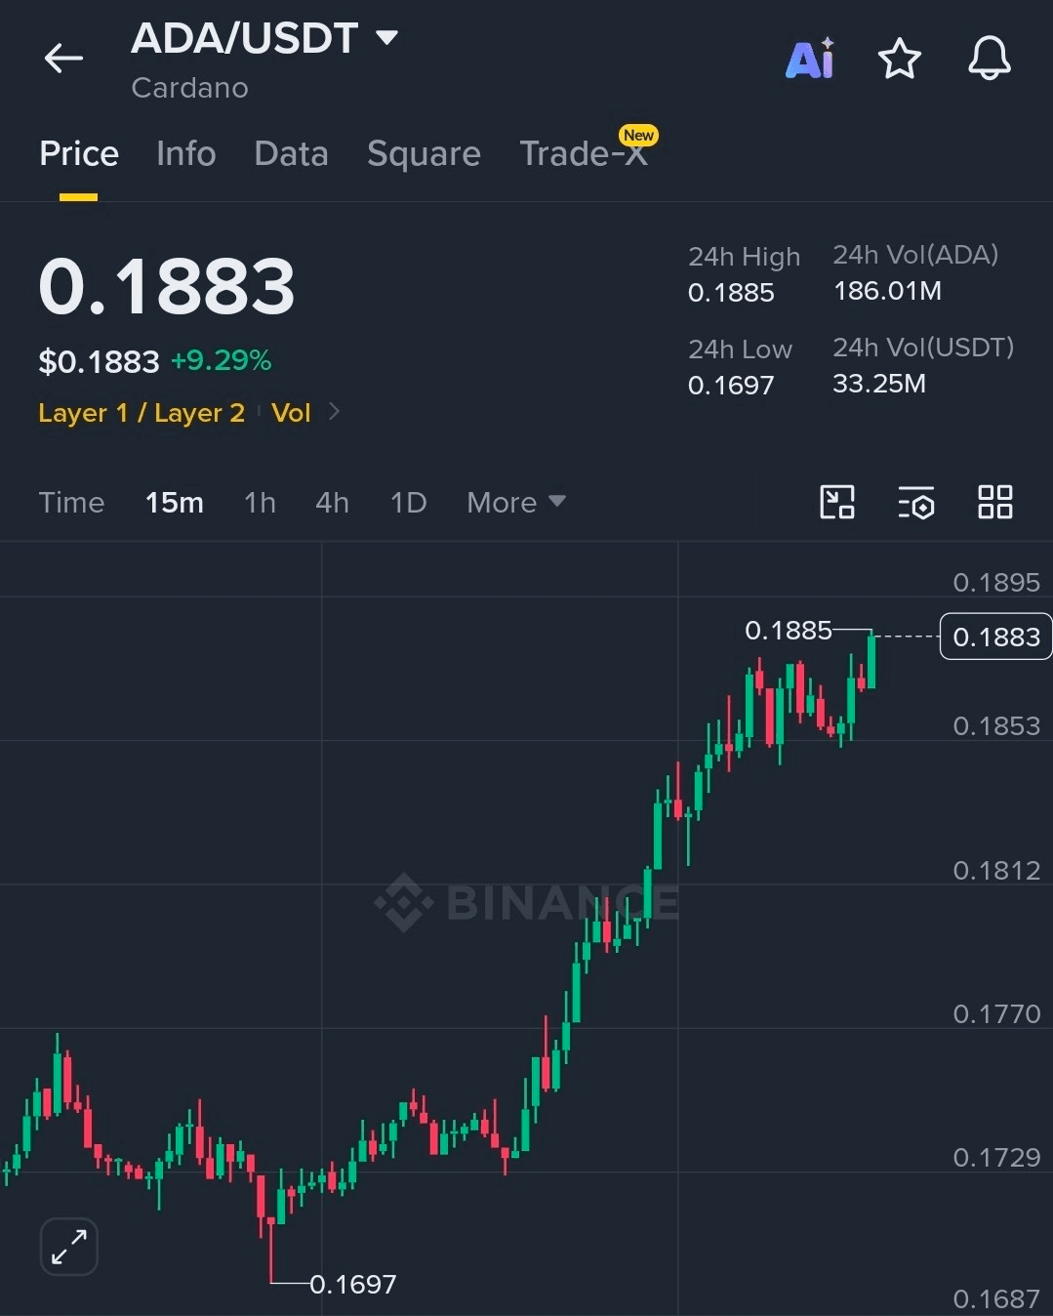The image size is (1053, 1316).
Task: Click the 24h High value 0.1885
Action: [x=731, y=292]
